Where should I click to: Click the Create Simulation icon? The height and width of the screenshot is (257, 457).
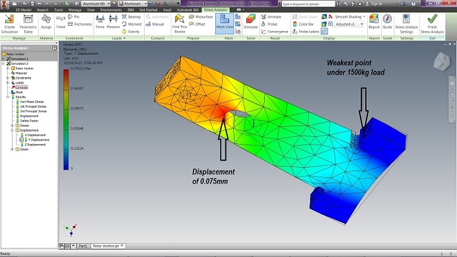tap(9, 20)
